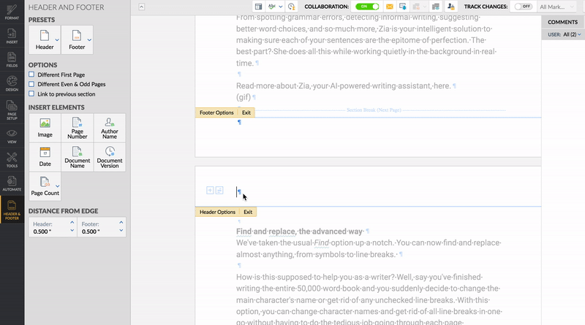This screenshot has width=585, height=325.
Task: Open the All Markup dropdown
Action: point(556,7)
